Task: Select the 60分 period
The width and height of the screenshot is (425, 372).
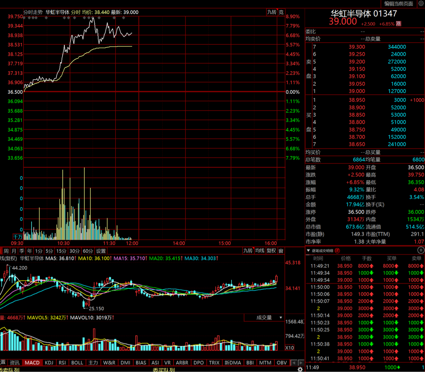Action: pos(88,251)
